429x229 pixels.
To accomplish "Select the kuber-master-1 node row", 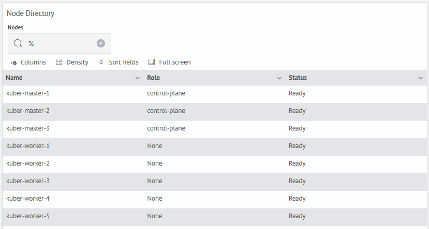I will click(x=27, y=93).
